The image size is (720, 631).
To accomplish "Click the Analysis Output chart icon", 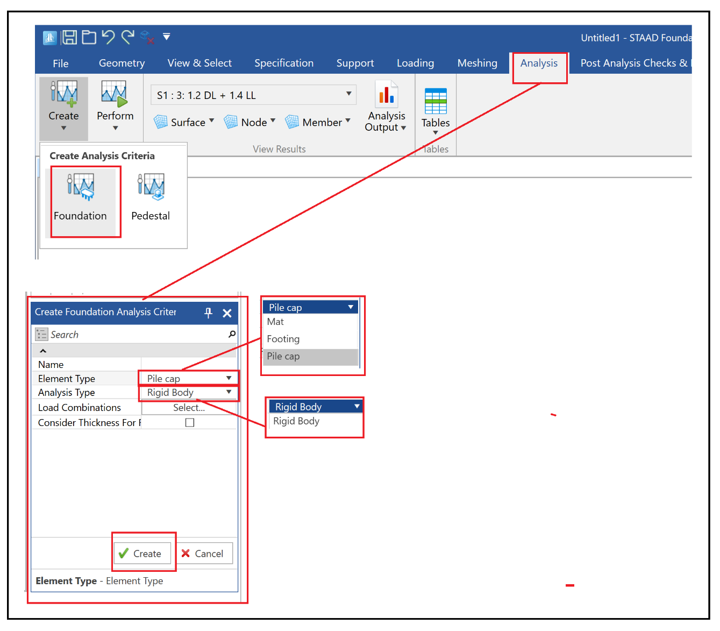I will [387, 94].
